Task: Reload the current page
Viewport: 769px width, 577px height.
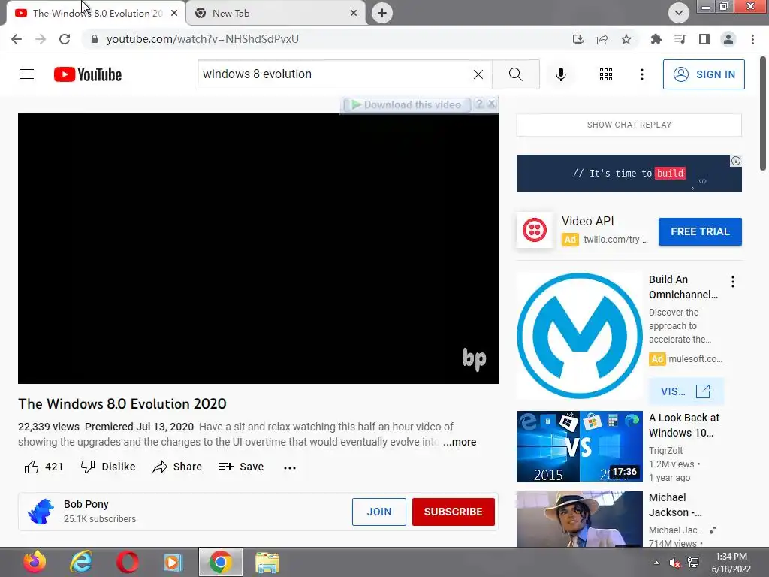Action: 65,39
